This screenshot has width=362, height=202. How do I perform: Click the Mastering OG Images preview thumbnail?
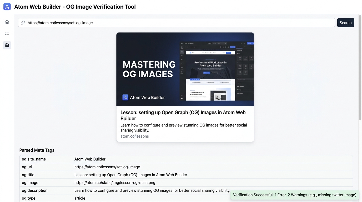(185, 69)
